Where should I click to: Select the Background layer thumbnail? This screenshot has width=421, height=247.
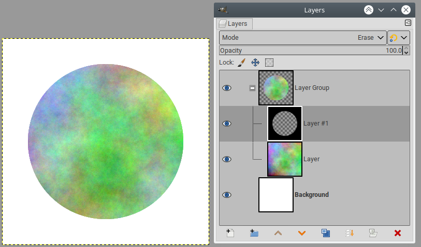276,195
